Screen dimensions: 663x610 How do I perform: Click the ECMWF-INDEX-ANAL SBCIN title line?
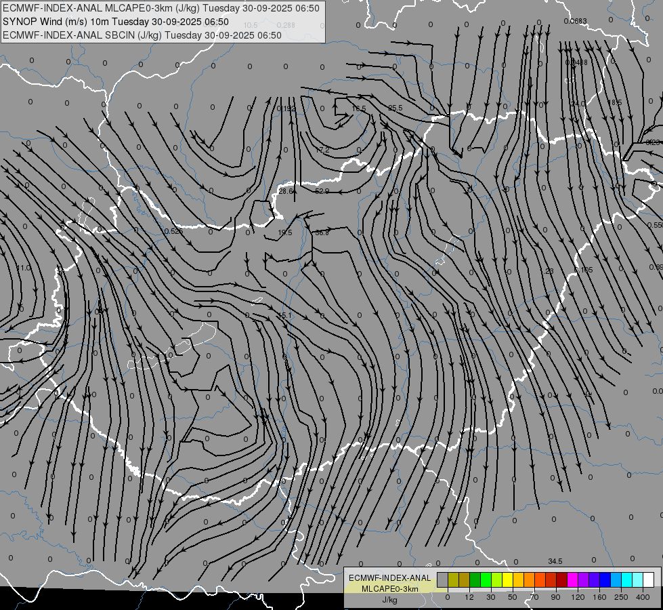click(x=142, y=35)
